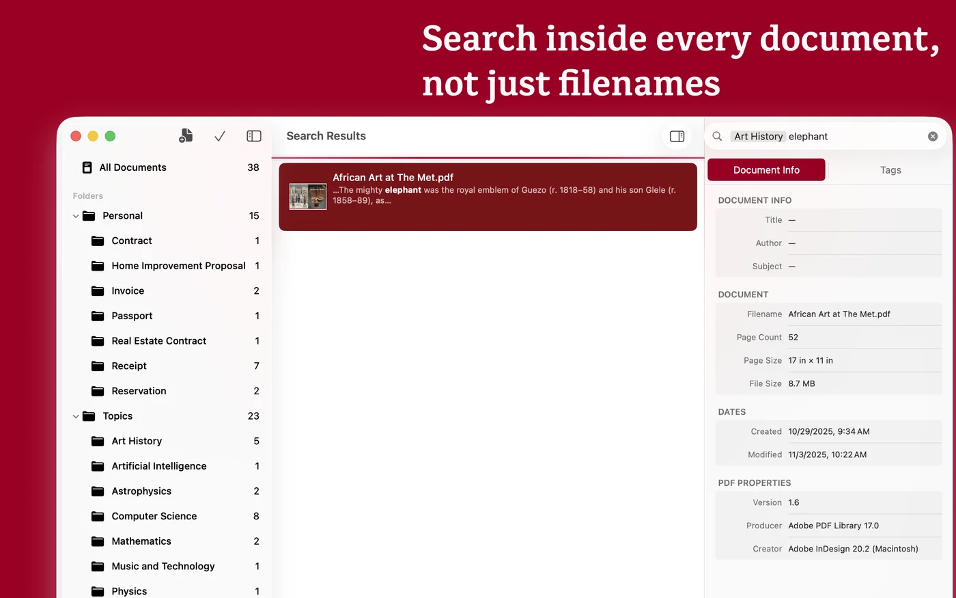
Task: Collapse the Personal folder
Action: point(76,216)
